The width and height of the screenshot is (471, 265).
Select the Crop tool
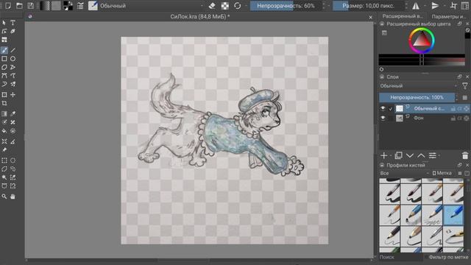coord(4,103)
